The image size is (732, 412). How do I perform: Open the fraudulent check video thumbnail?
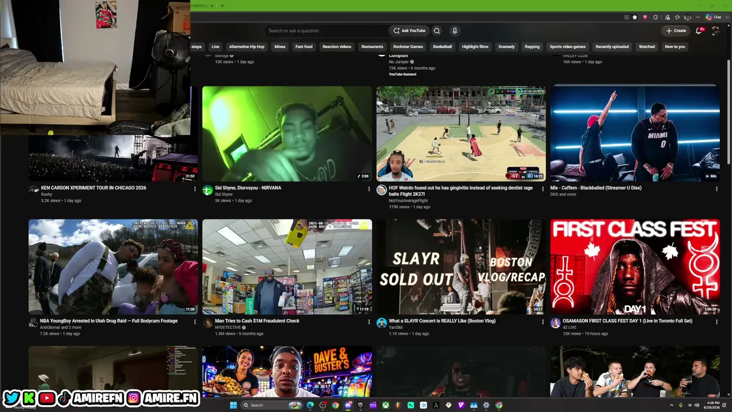click(x=287, y=267)
